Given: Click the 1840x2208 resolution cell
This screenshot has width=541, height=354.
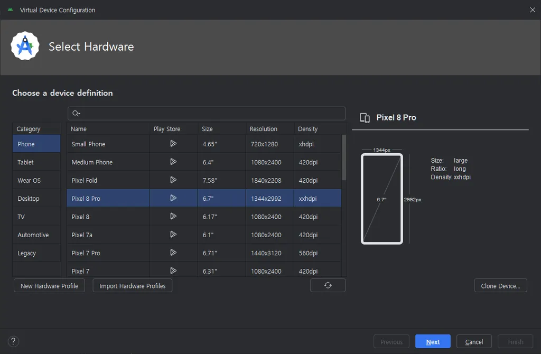Looking at the screenshot, I should (x=270, y=181).
